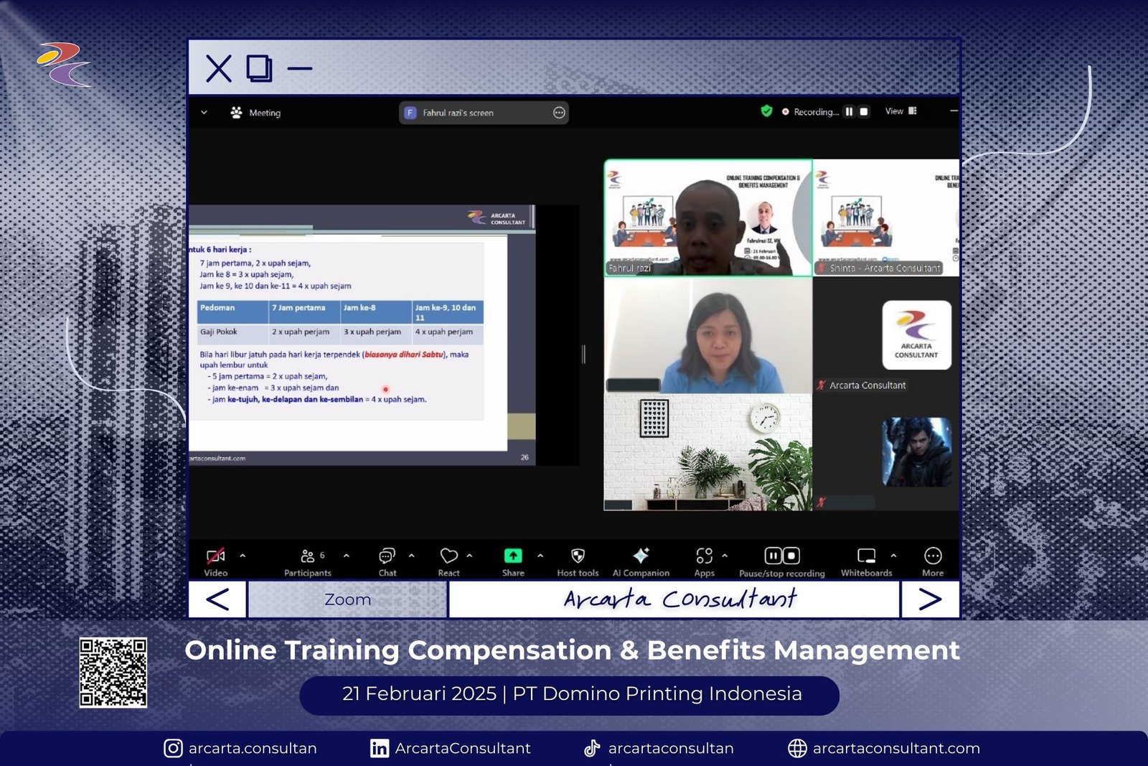Pause the recording in top bar
The width and height of the screenshot is (1148, 766).
(x=849, y=112)
